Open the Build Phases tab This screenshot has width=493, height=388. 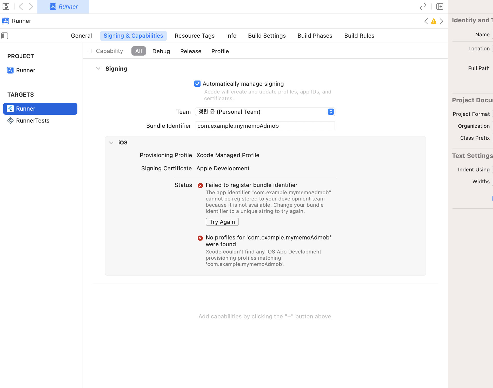tap(315, 36)
